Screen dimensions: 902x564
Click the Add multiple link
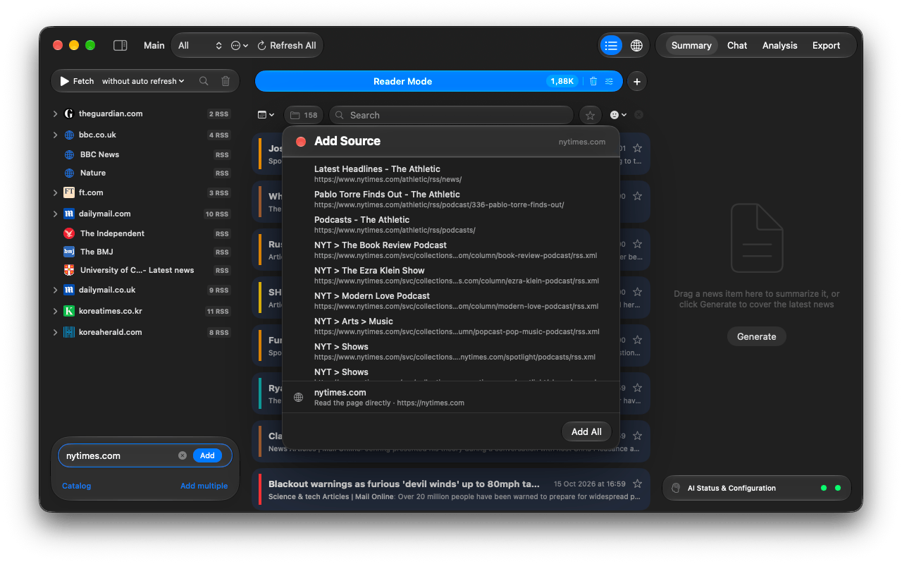(x=204, y=486)
